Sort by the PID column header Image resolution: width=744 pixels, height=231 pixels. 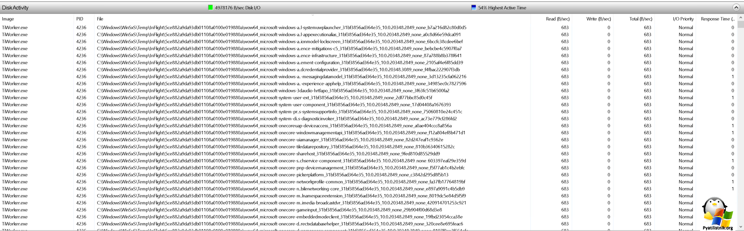80,19
